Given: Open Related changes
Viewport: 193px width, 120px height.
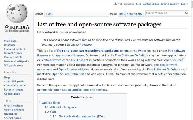Looking at the screenshot, I should (x=14, y=110).
